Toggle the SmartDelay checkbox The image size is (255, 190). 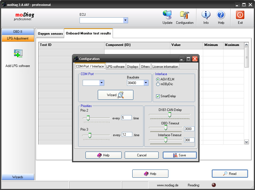coord(158,96)
